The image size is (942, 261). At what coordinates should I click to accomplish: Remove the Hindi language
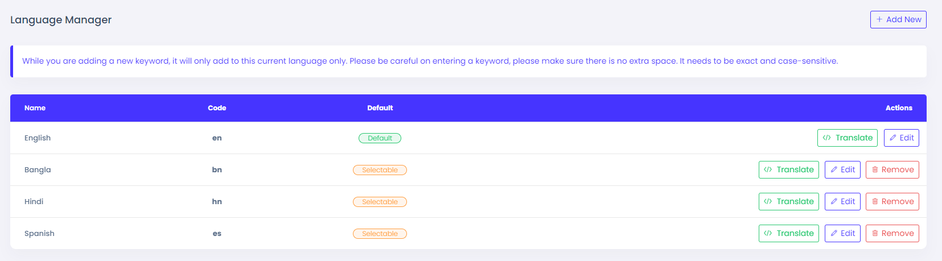coord(892,201)
